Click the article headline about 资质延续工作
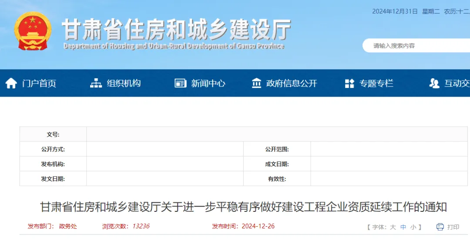The height and width of the screenshot is (241, 470). click(243, 207)
